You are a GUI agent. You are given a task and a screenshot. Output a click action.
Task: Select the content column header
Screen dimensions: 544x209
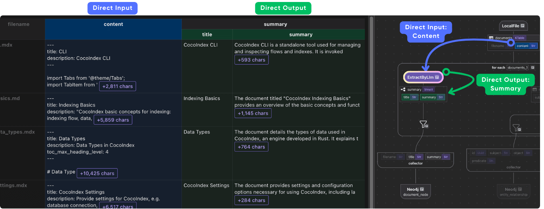click(113, 24)
